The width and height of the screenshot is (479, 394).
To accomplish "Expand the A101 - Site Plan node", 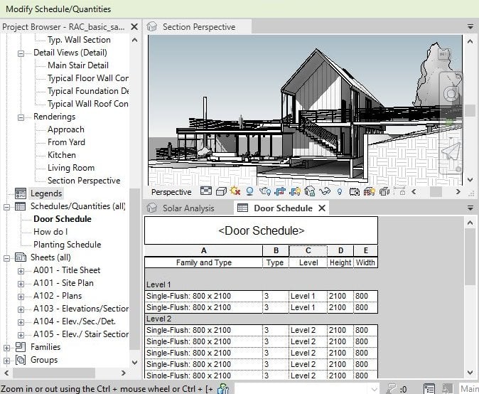I will (x=21, y=284).
